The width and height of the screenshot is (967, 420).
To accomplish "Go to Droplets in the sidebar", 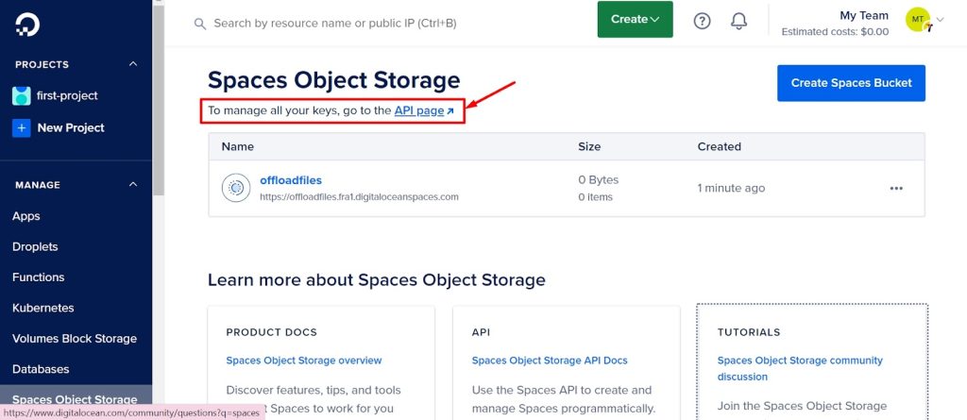I will [x=35, y=246].
